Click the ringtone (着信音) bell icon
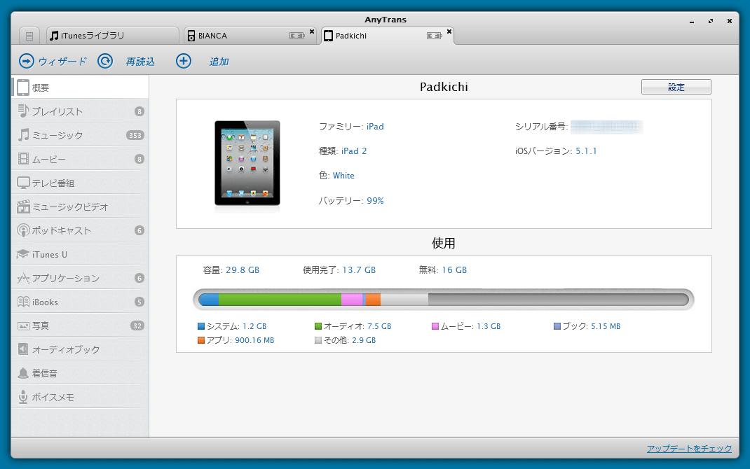750x469 pixels. (23, 373)
